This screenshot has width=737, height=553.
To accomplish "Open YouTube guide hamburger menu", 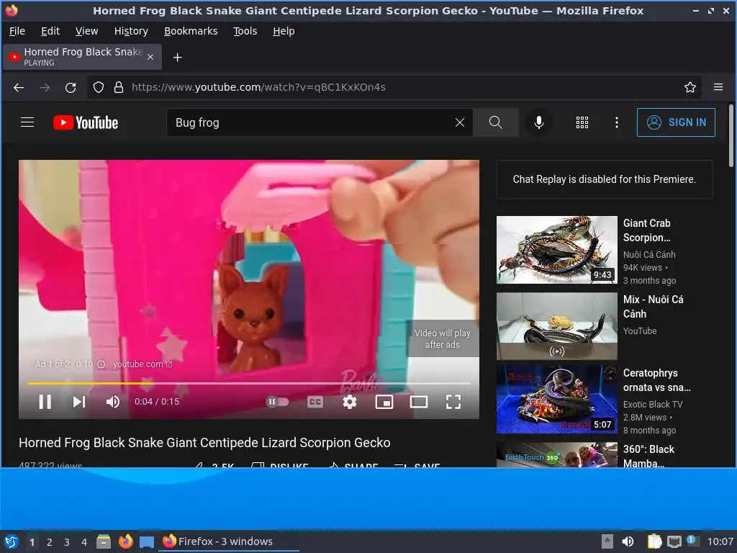I will [x=27, y=122].
